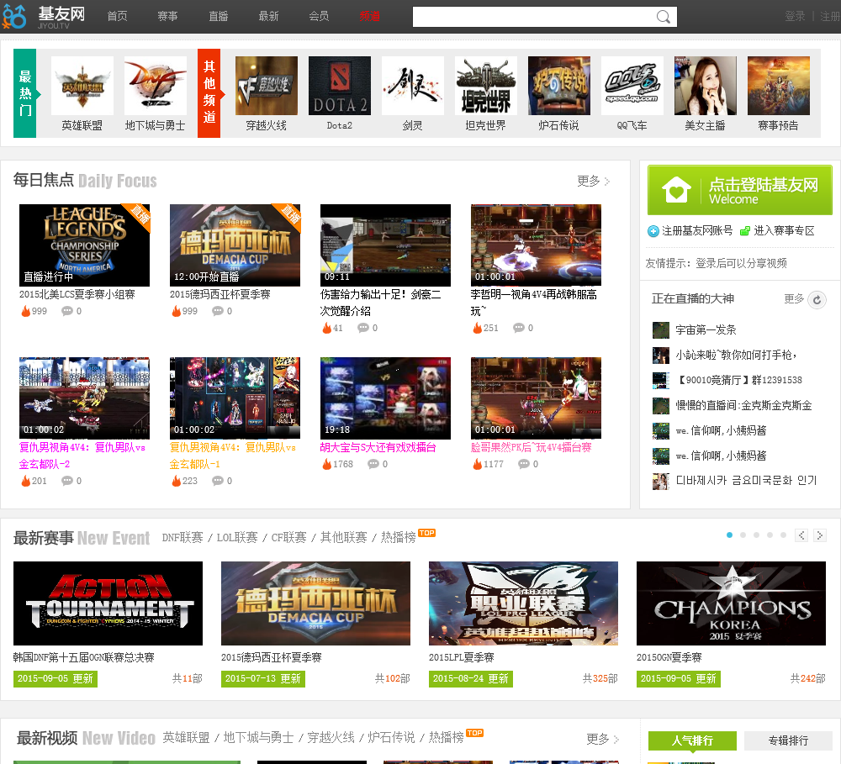Click 点击登陆基友网 Welcome button
The width and height of the screenshot is (841, 764).
click(x=739, y=190)
